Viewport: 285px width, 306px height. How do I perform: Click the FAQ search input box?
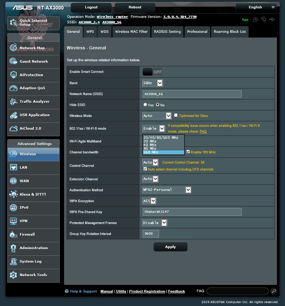[x=238, y=291]
